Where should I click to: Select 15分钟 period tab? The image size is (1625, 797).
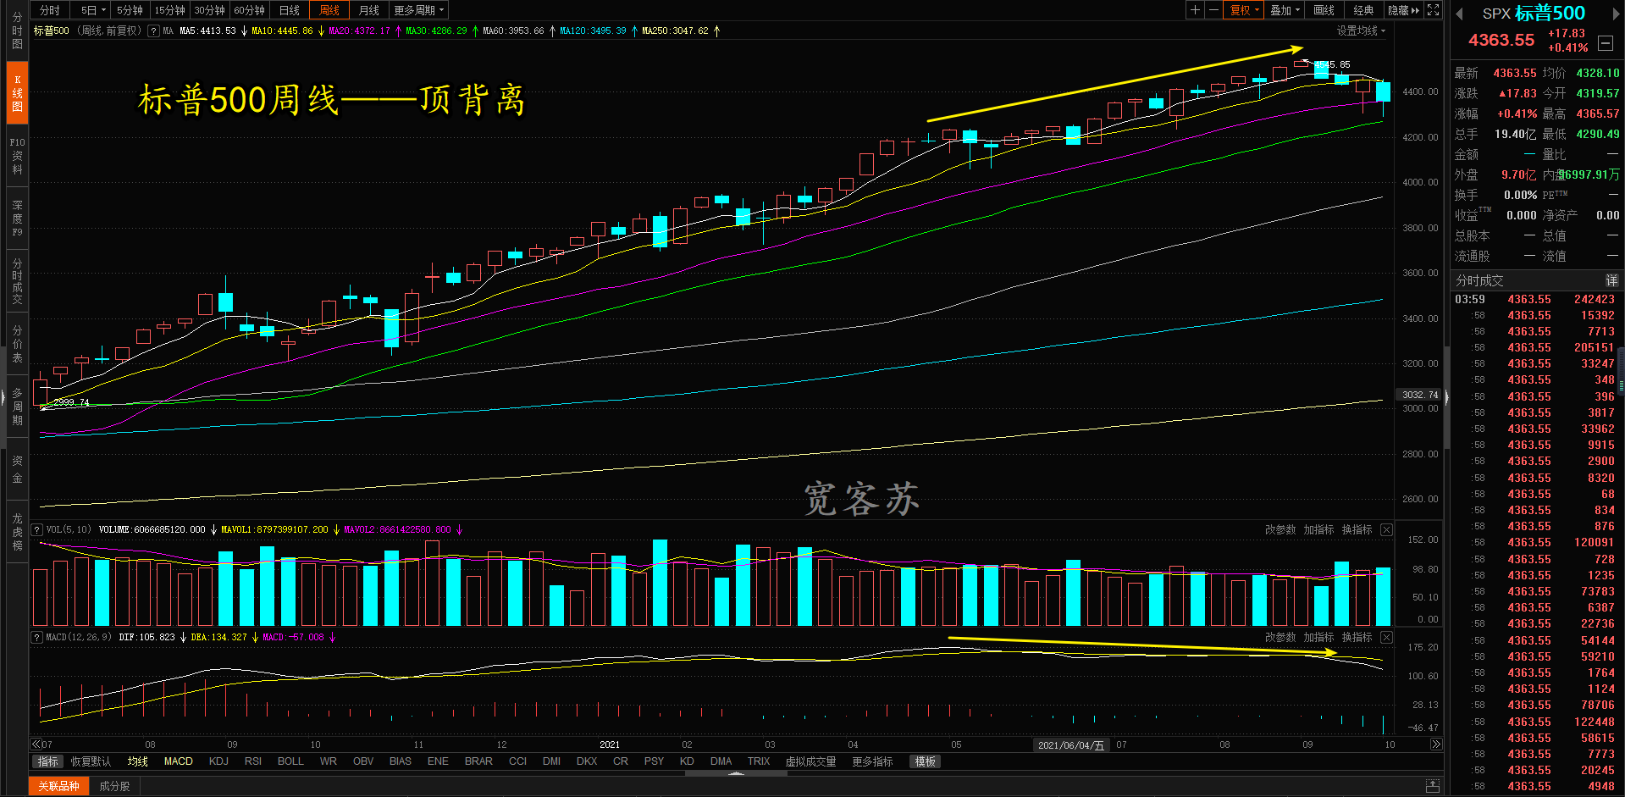click(x=170, y=10)
